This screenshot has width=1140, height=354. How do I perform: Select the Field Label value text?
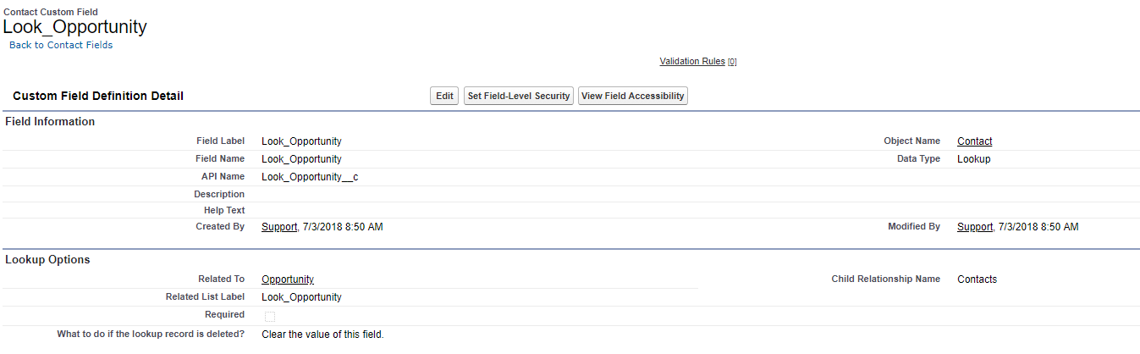pos(301,141)
